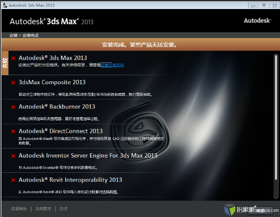The height and width of the screenshot is (217, 280).
Task: Open the 安装帮助 footer link
Action: click(x=19, y=209)
